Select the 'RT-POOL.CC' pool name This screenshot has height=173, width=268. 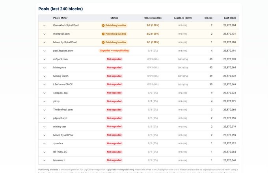point(60,152)
